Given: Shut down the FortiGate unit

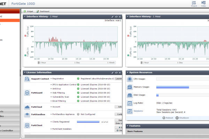Looking at the screenshot, I should tap(182, 118).
